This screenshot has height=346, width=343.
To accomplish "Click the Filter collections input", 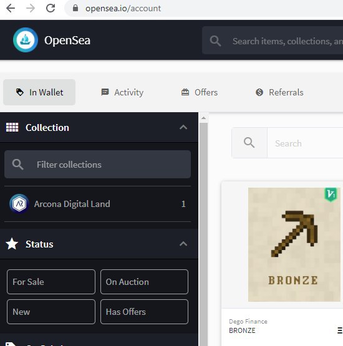I will pyautogui.click(x=97, y=165).
